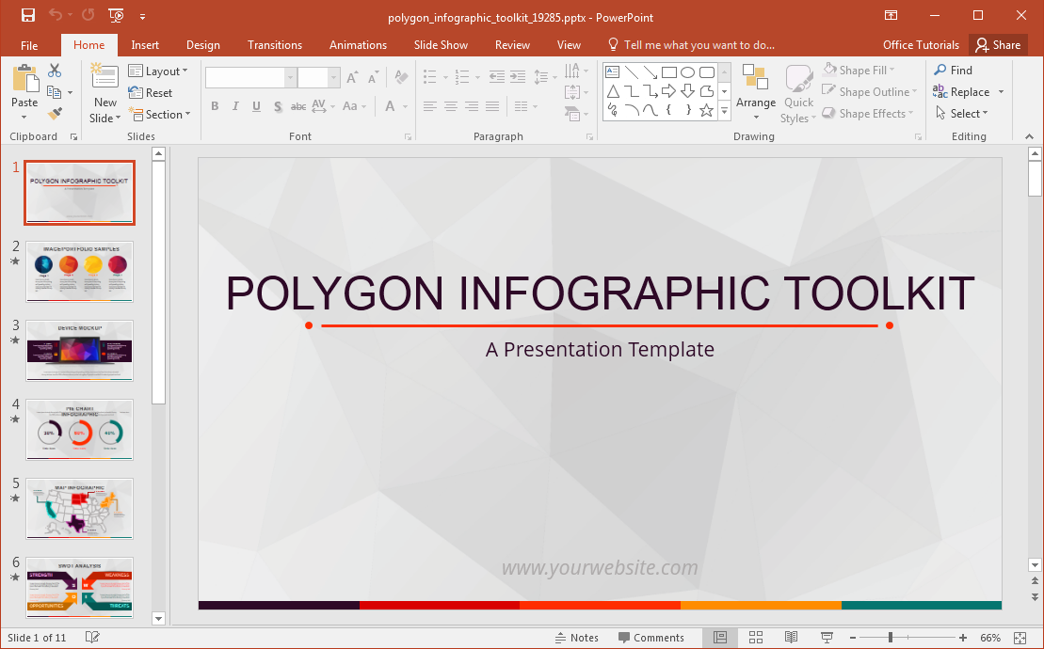Viewport: 1044px width, 649px height.
Task: Switch to Reading View icon
Action: point(792,638)
